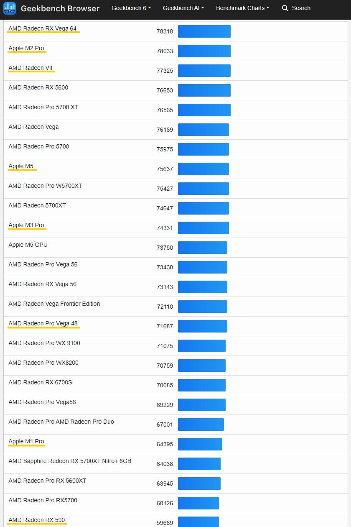This screenshot has height=527, width=351.
Task: Click the Apple M5 link
Action: click(21, 166)
